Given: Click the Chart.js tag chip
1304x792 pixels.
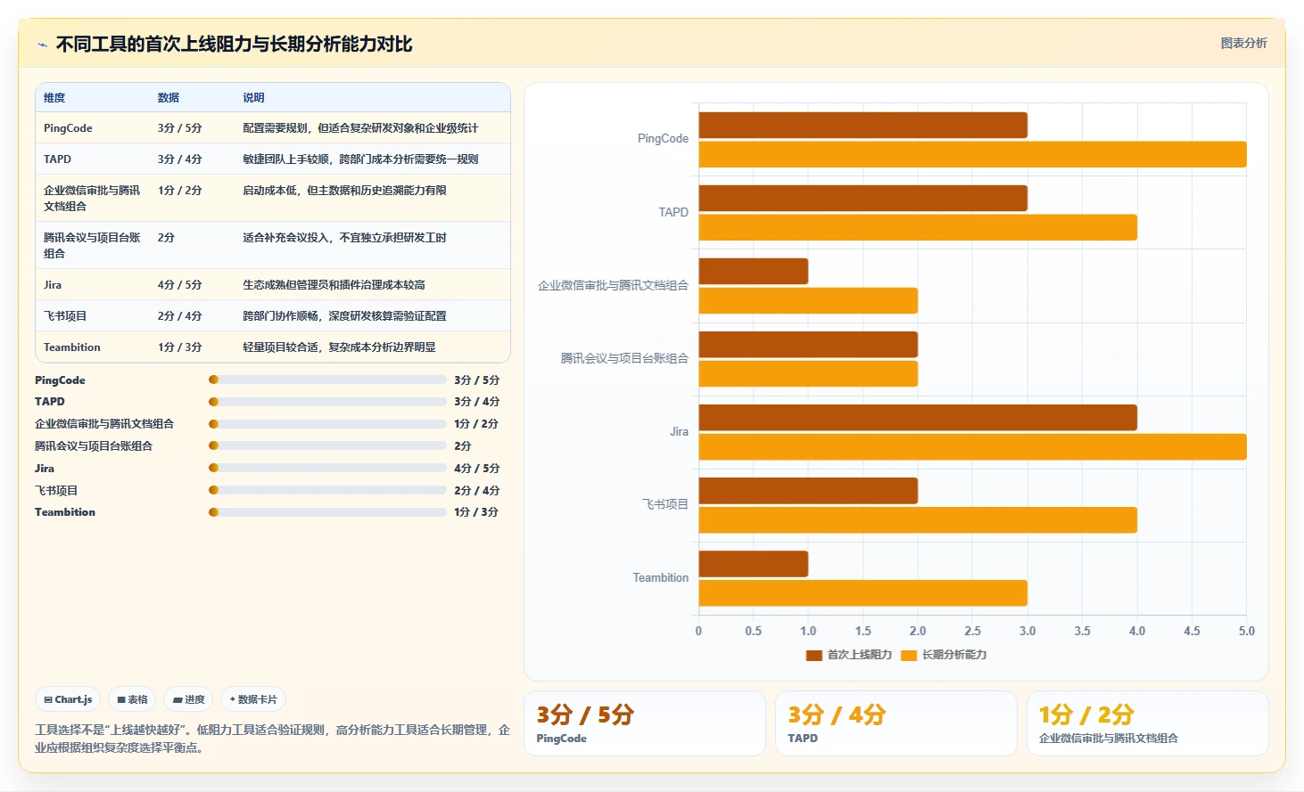Looking at the screenshot, I should (x=69, y=699).
